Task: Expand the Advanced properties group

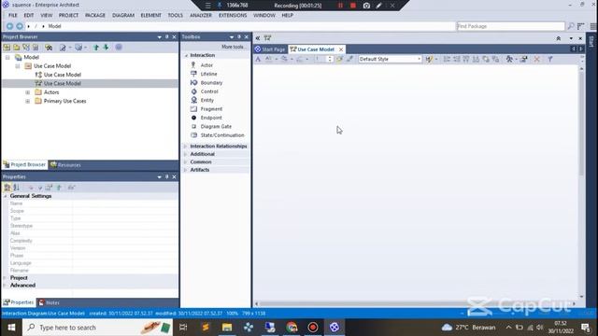Action: pyautogui.click(x=6, y=285)
